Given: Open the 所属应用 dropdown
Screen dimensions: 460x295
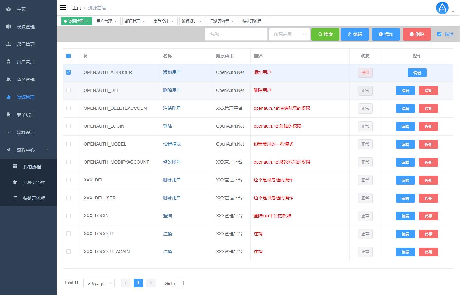Looking at the screenshot, I should pos(290,34).
